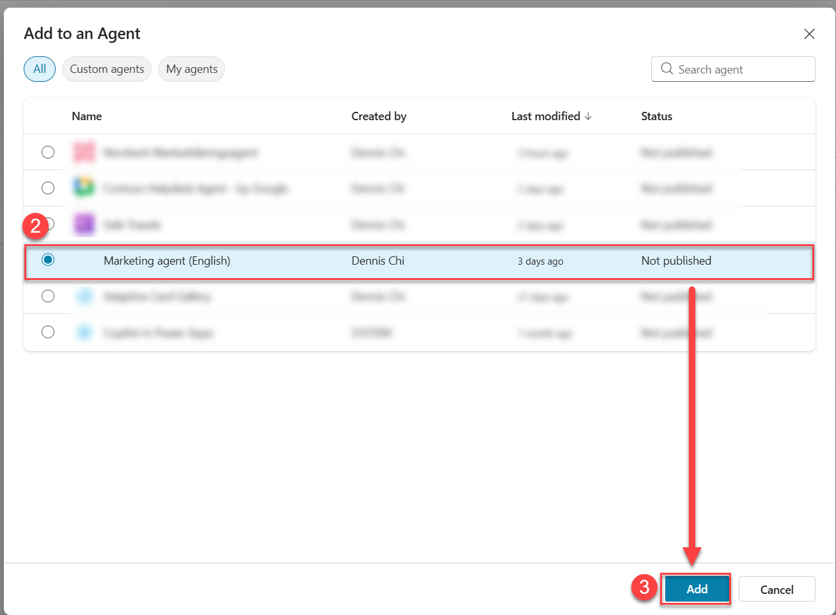Click the Cancel button

777,589
